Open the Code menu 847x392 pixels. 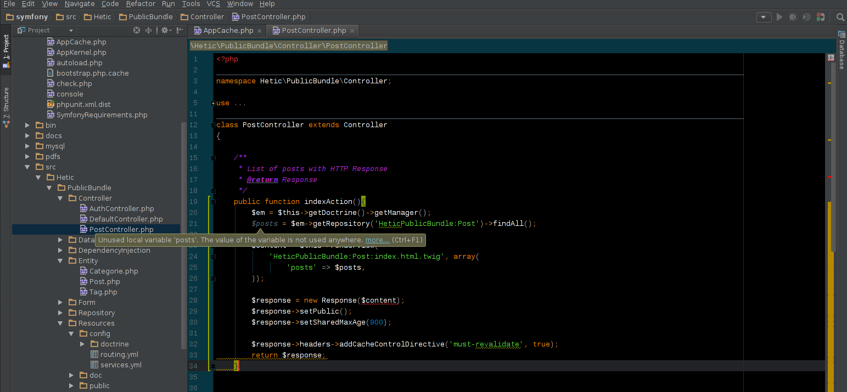click(x=110, y=4)
